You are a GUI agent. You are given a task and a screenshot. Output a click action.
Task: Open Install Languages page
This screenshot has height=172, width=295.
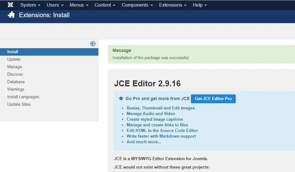coord(23,97)
